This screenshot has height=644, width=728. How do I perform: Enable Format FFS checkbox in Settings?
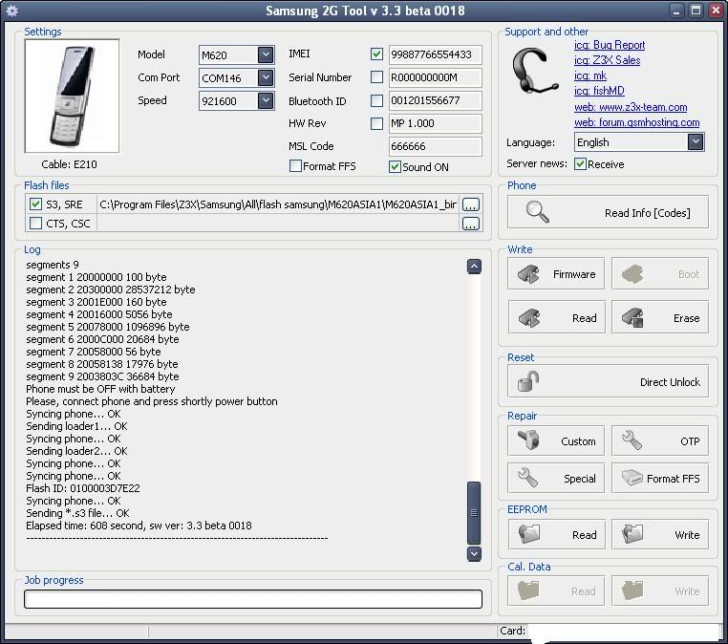click(x=295, y=166)
